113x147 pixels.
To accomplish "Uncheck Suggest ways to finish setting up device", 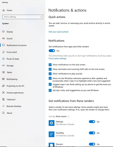I will coord(50,84).
